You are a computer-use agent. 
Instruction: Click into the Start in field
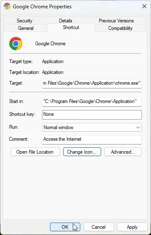point(92,102)
